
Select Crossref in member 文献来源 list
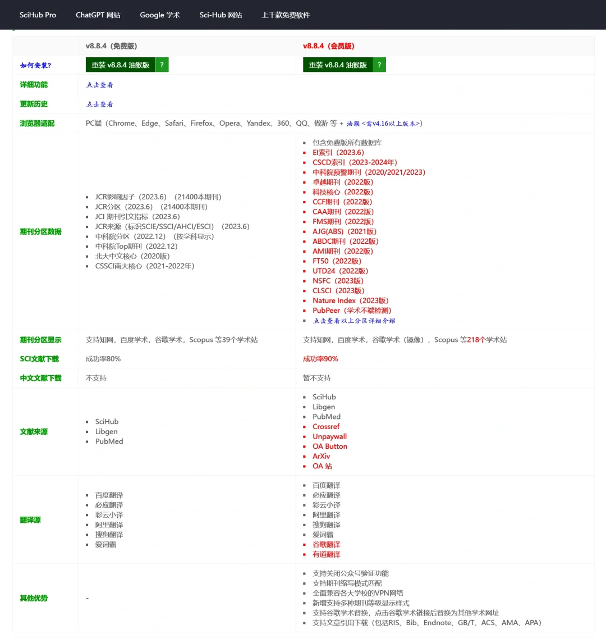coord(326,426)
